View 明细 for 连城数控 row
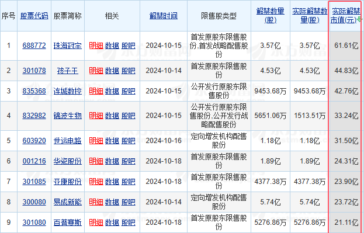This screenshot has height=233, width=364. coord(96,91)
